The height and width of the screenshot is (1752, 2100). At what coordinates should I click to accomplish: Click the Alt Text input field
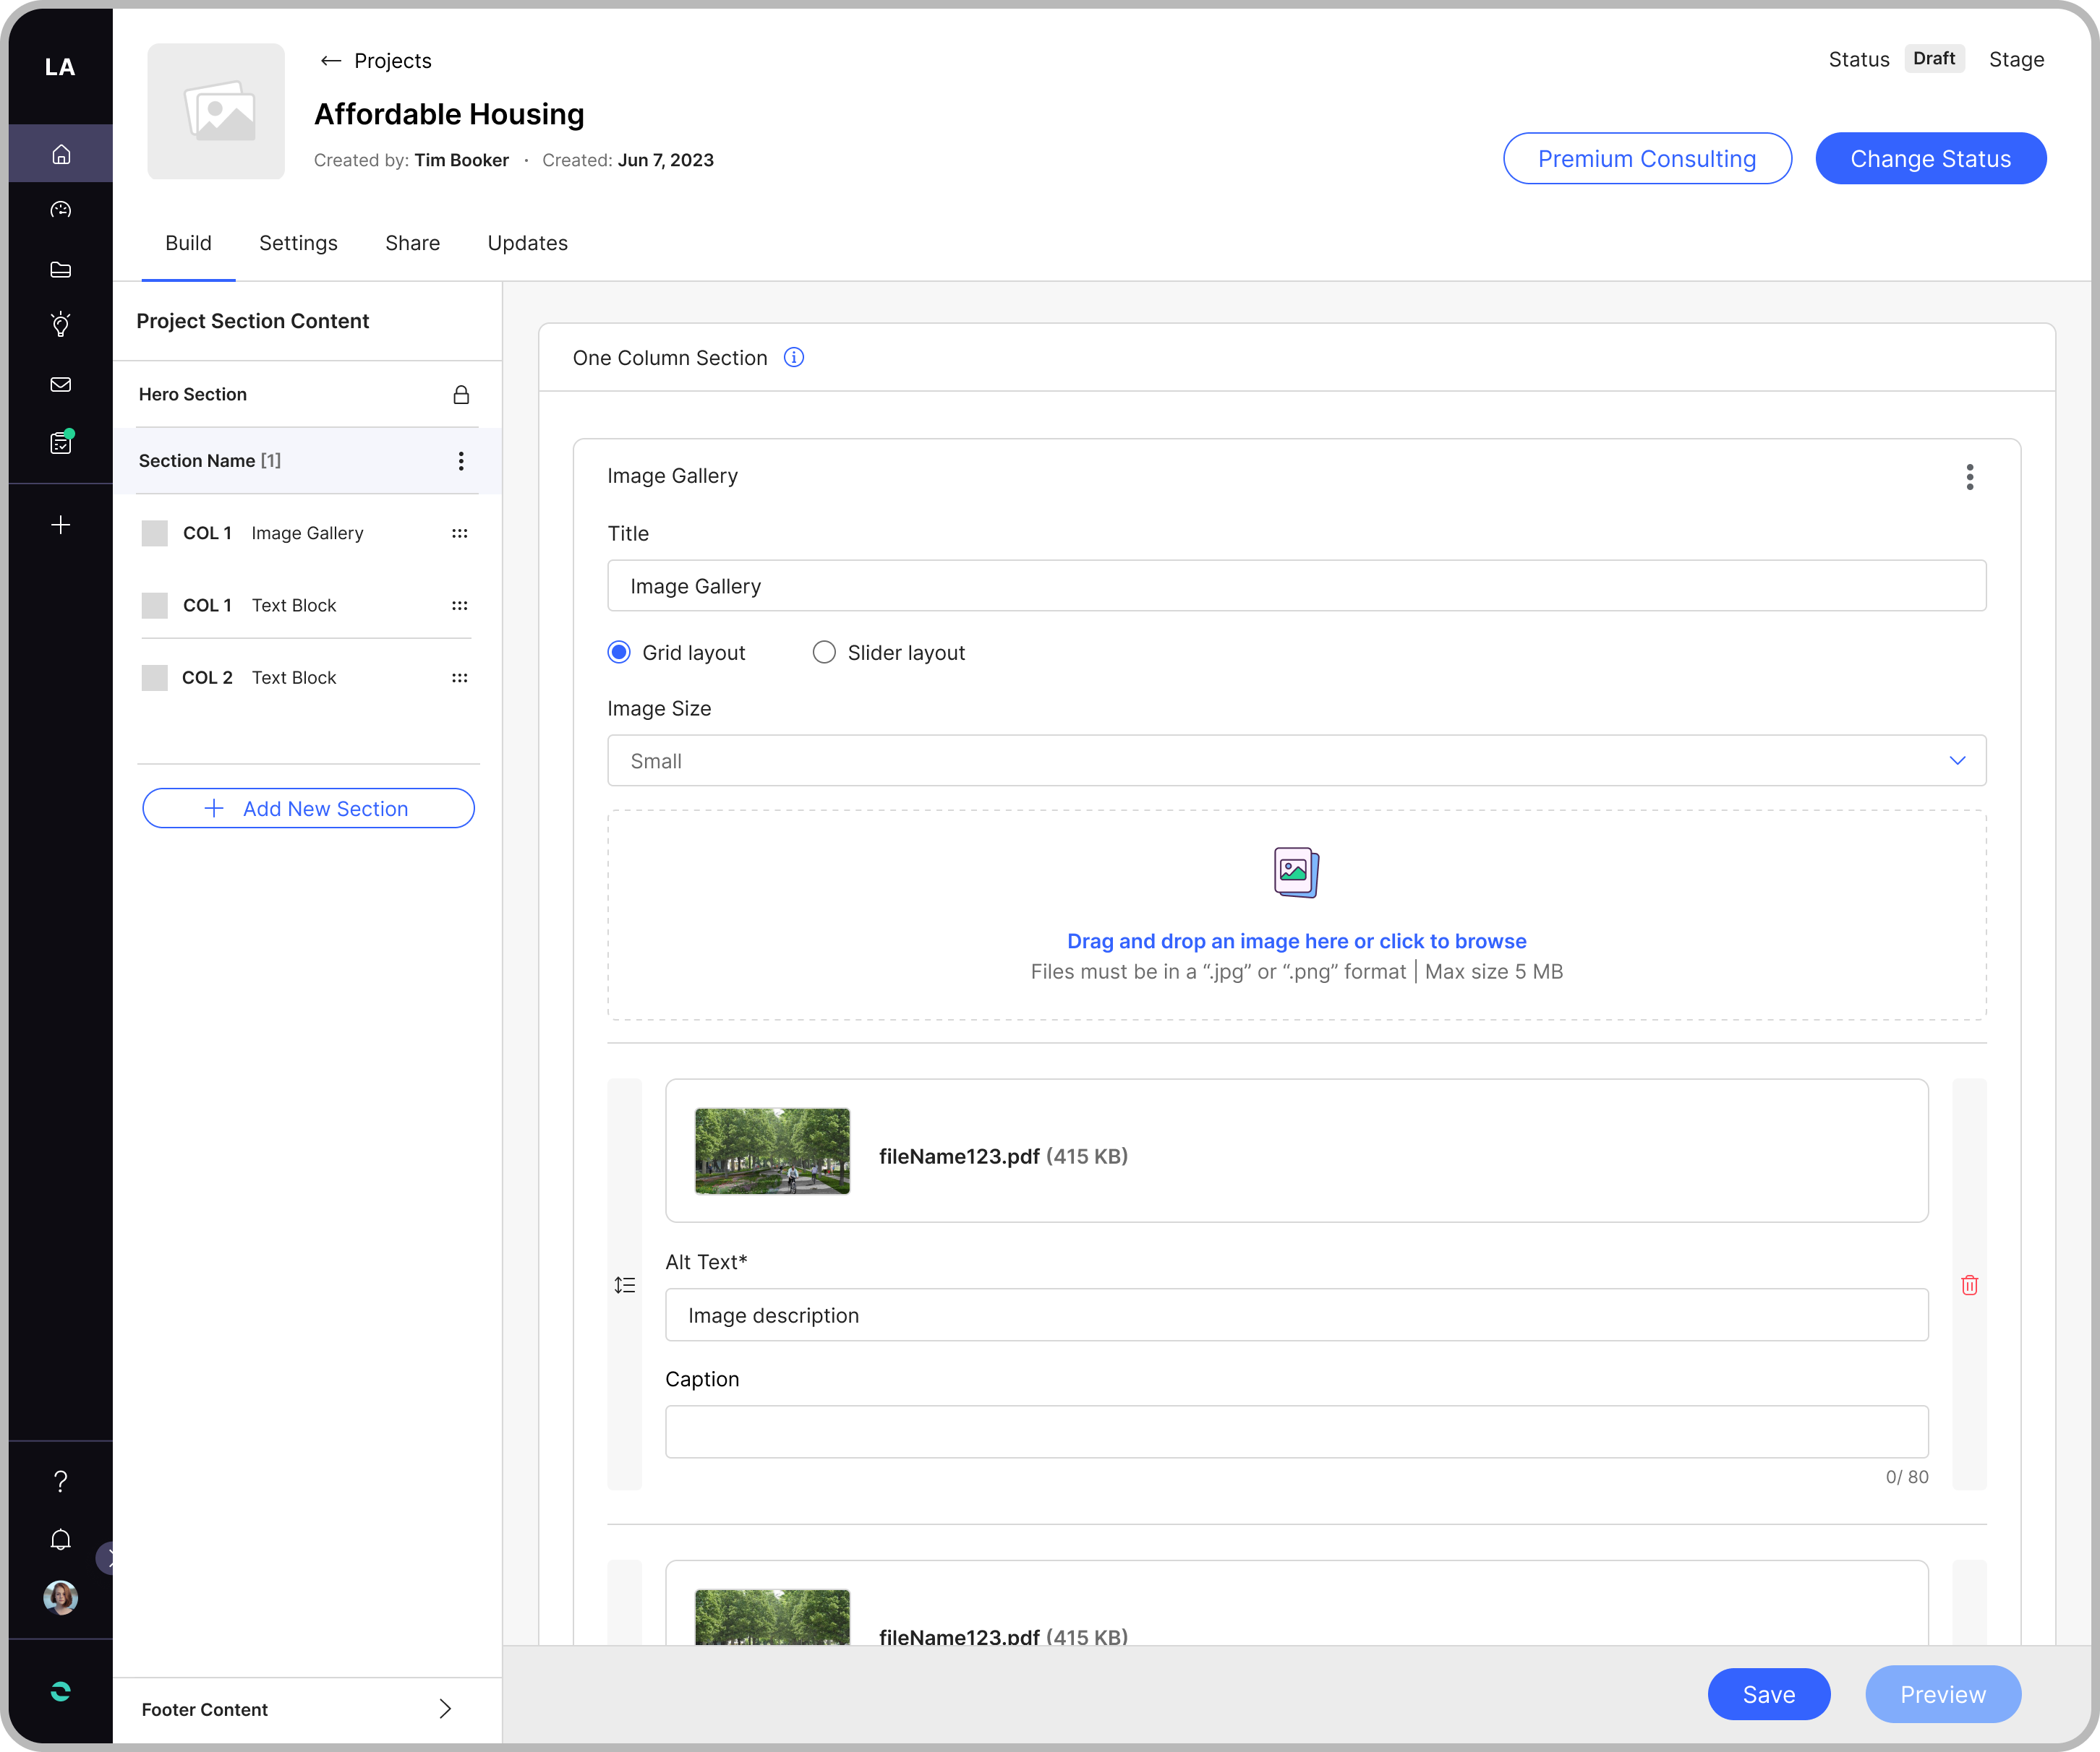1297,1315
